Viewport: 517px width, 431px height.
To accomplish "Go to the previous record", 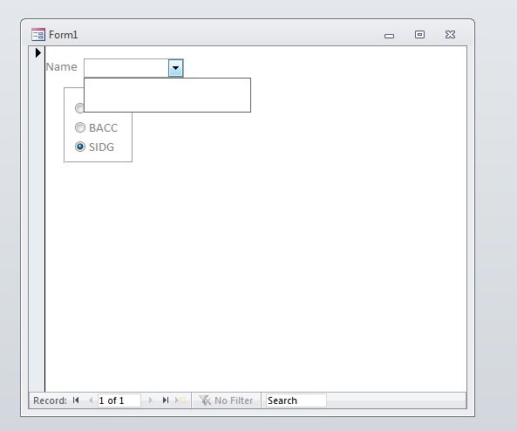I will click(91, 400).
